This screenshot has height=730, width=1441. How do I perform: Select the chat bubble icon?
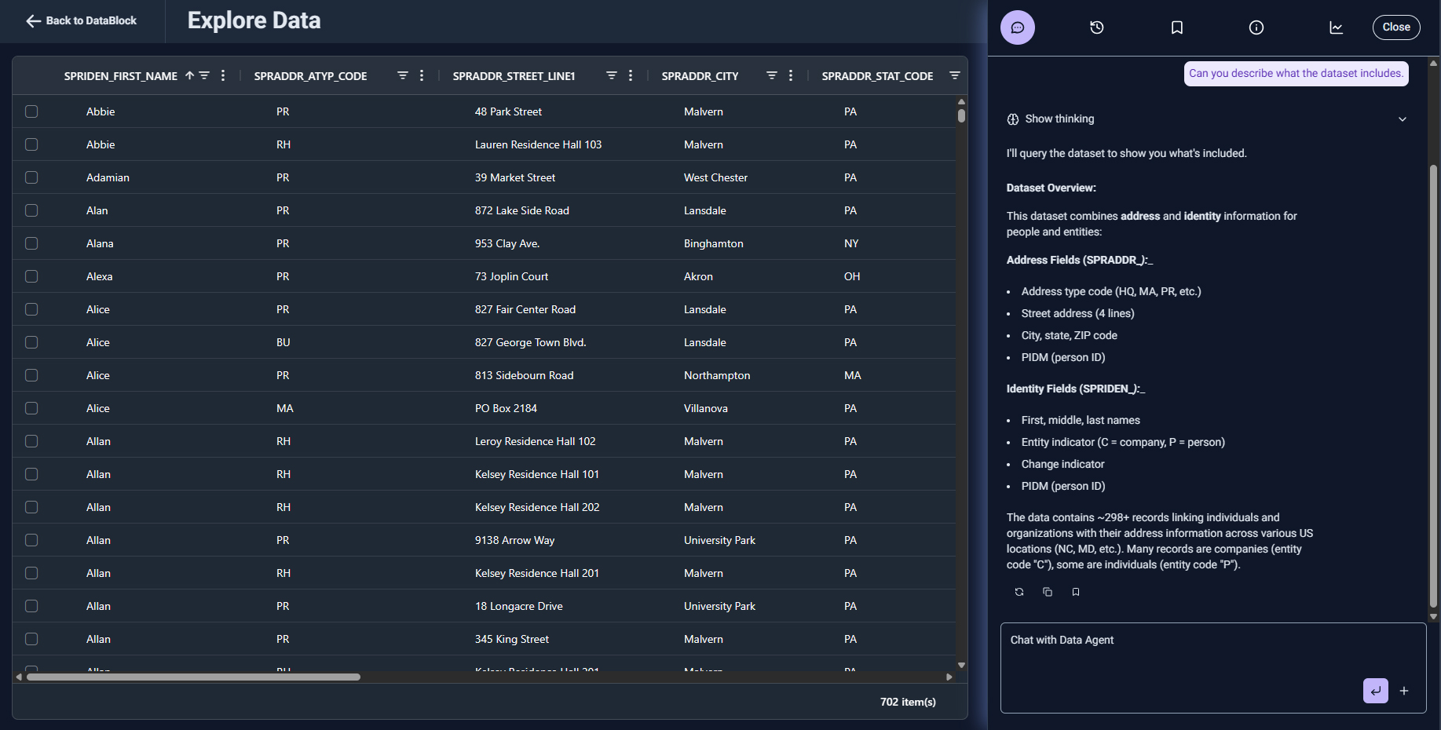point(1017,27)
